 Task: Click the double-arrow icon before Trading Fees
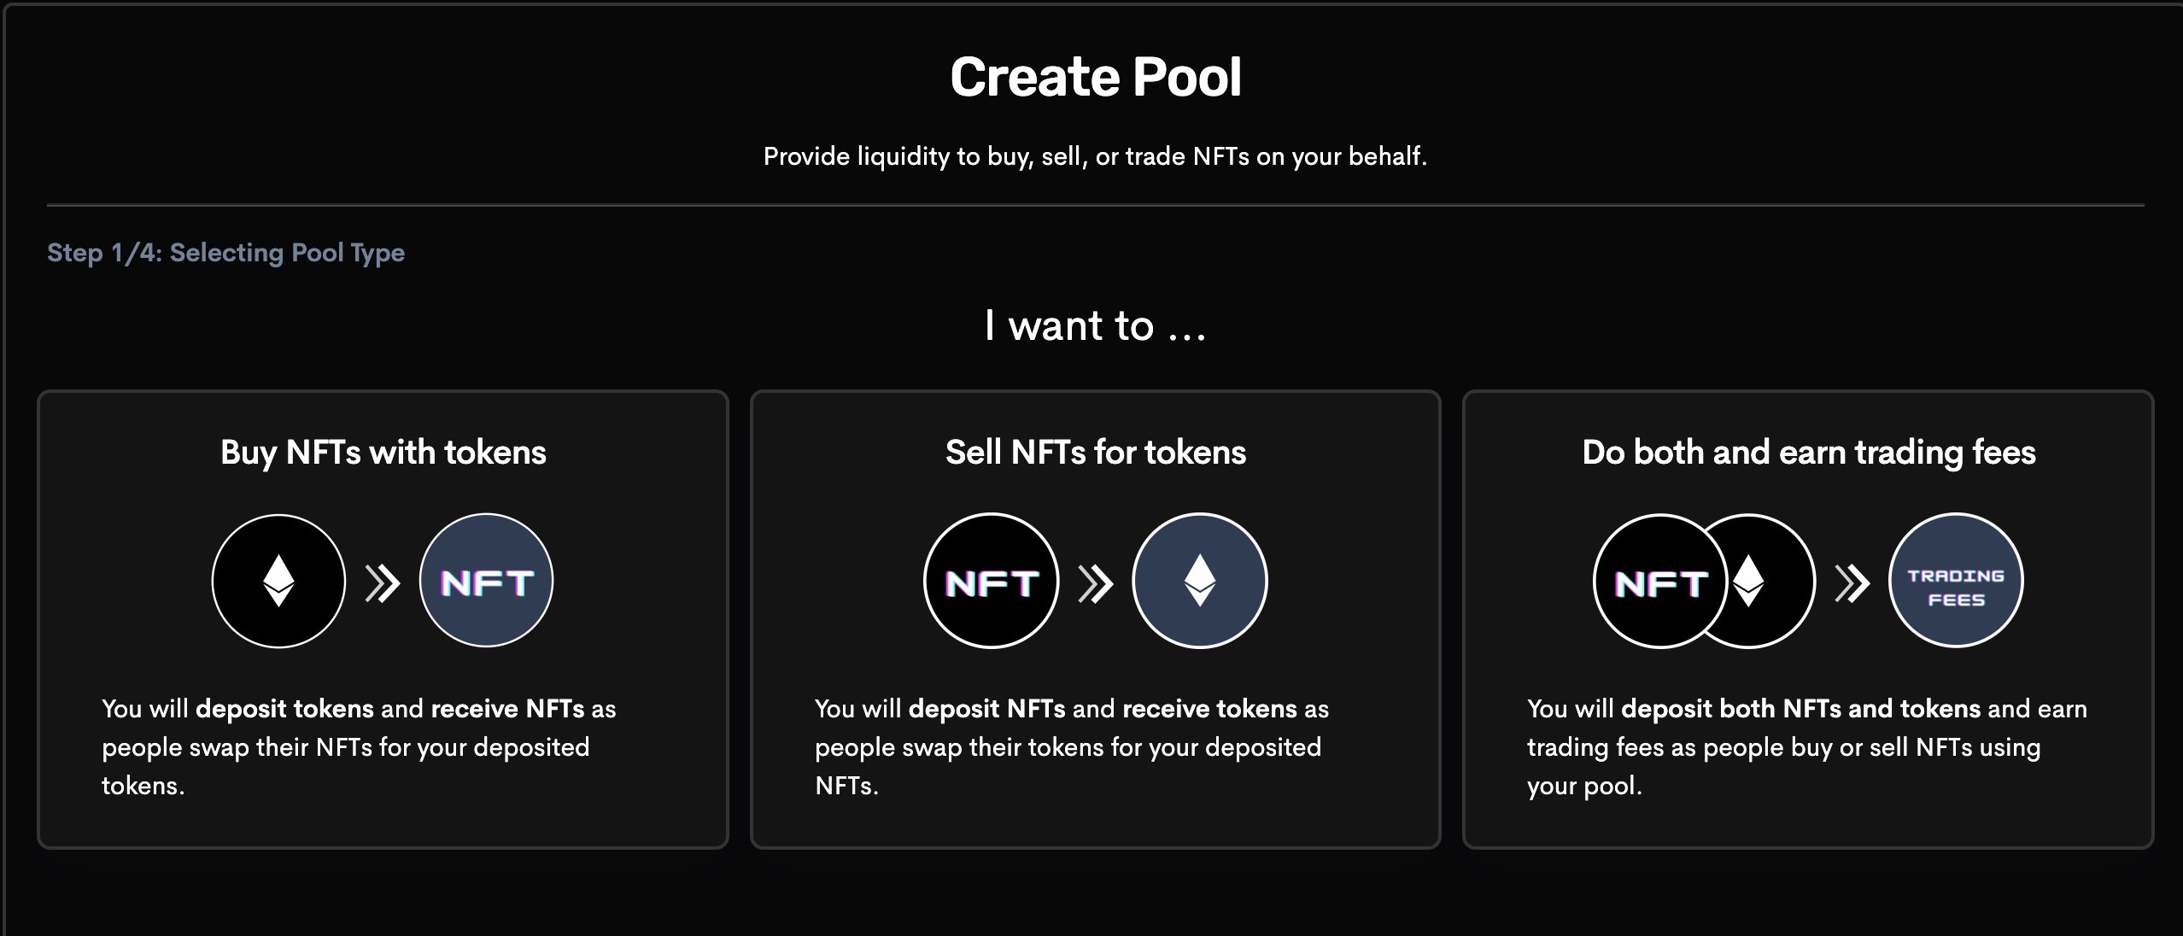(1852, 583)
